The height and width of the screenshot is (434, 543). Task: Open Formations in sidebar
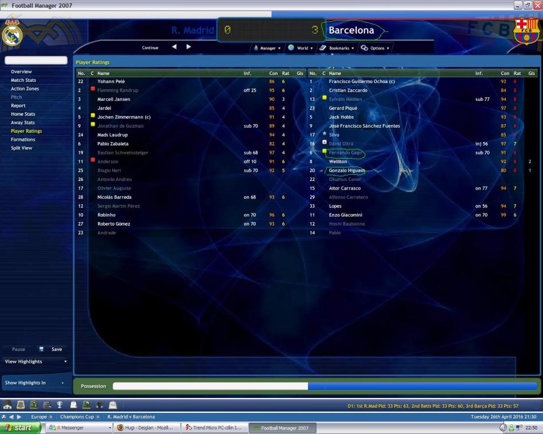[x=23, y=139]
